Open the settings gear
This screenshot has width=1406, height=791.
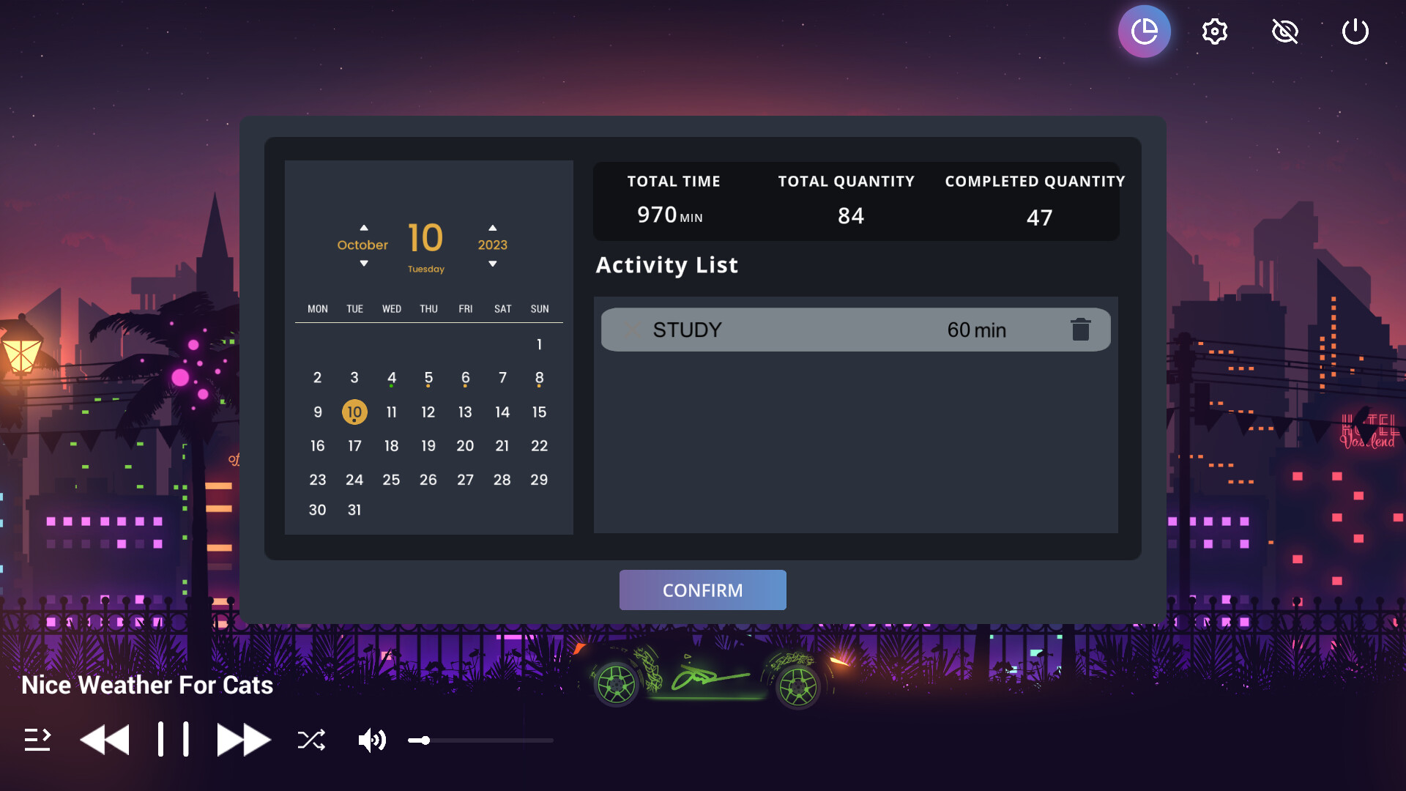pyautogui.click(x=1214, y=31)
